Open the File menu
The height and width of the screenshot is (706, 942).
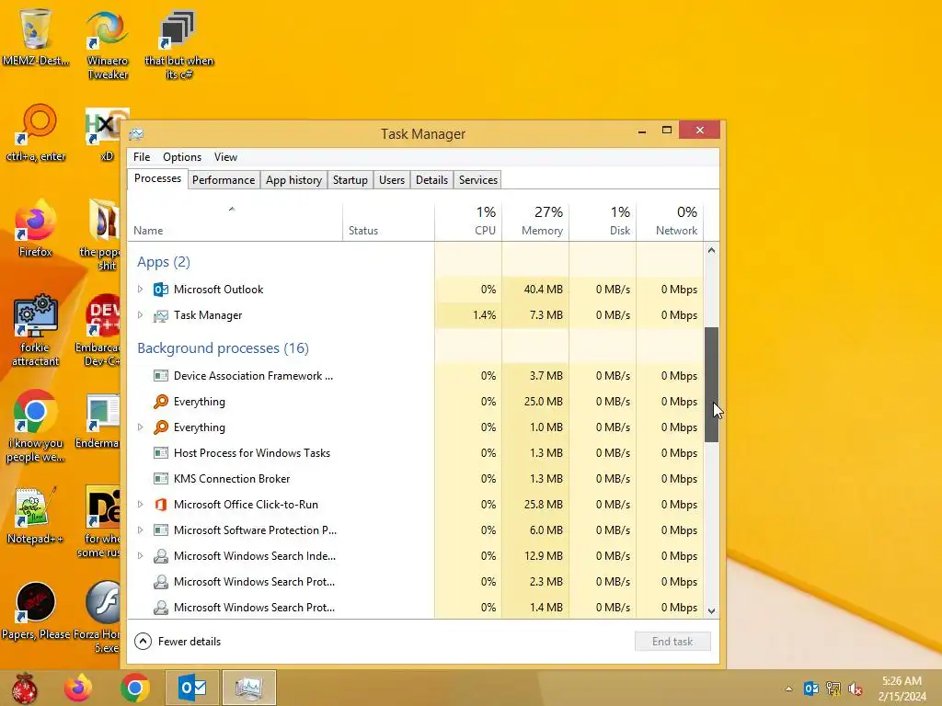click(142, 157)
